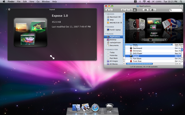
Task: Click the Spotlight search icon
Action: [181, 1]
